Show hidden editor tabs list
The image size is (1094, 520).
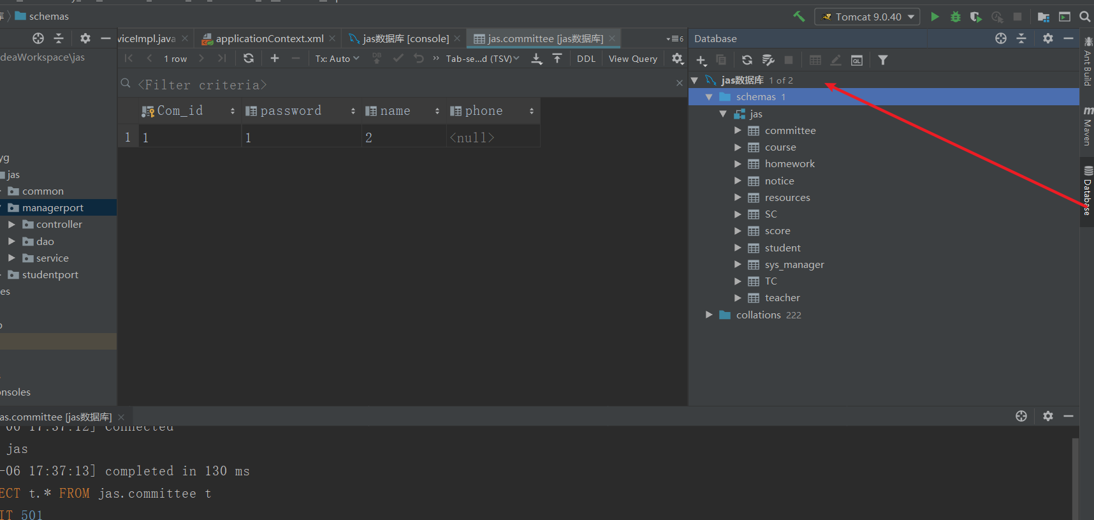coord(675,39)
